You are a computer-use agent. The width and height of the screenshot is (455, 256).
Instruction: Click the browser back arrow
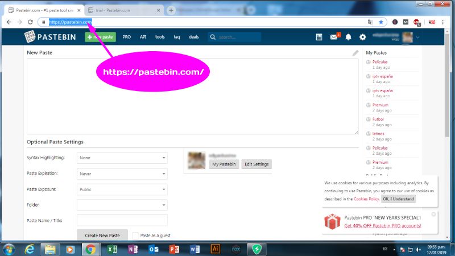pyautogui.click(x=9, y=22)
